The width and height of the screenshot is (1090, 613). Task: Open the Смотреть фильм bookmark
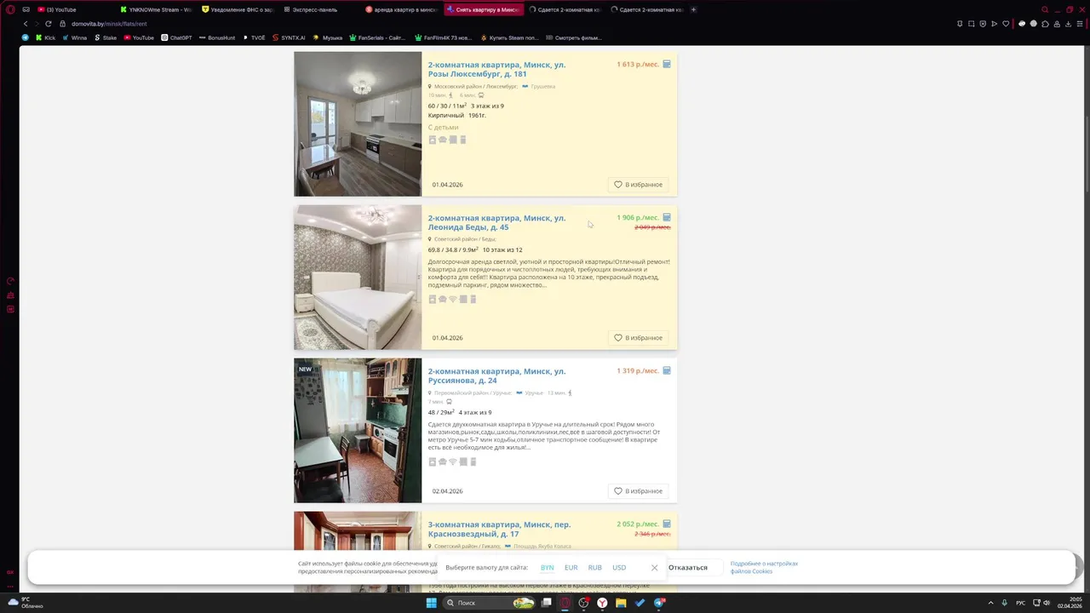point(574,37)
